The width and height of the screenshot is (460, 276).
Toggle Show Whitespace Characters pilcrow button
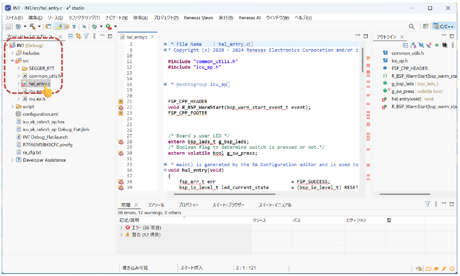point(74,26)
